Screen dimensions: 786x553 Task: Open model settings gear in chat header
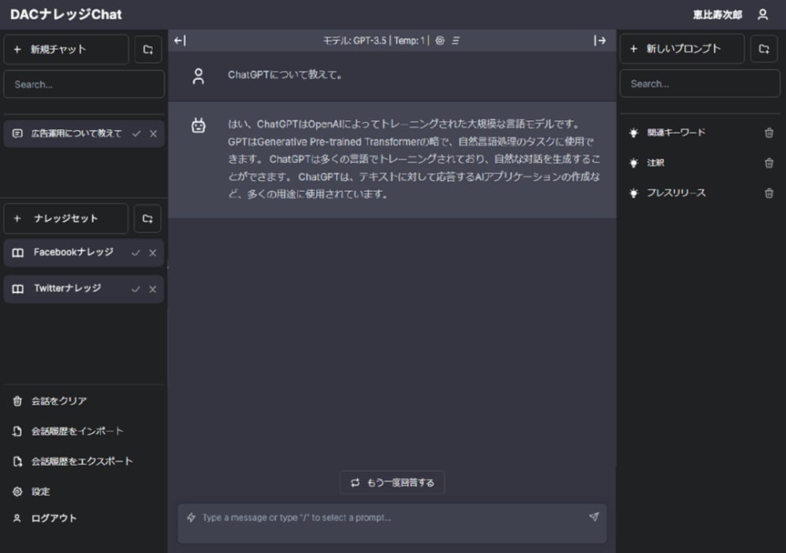coord(439,41)
